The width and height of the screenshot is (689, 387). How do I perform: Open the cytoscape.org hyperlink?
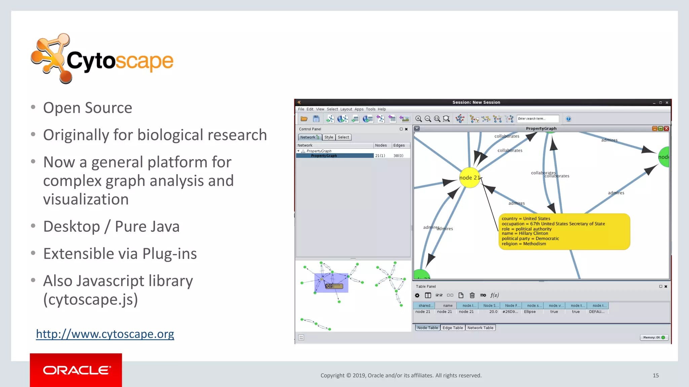pyautogui.click(x=105, y=334)
